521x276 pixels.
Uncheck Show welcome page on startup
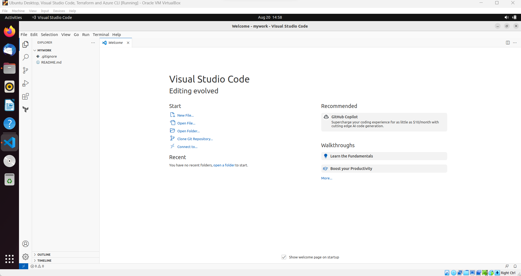(x=284, y=257)
